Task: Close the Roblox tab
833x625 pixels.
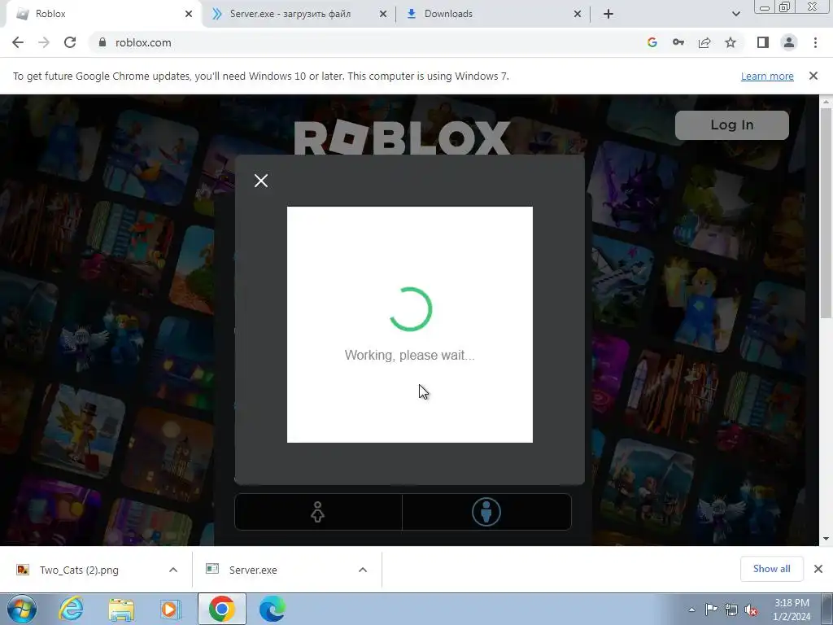Action: pos(189,14)
